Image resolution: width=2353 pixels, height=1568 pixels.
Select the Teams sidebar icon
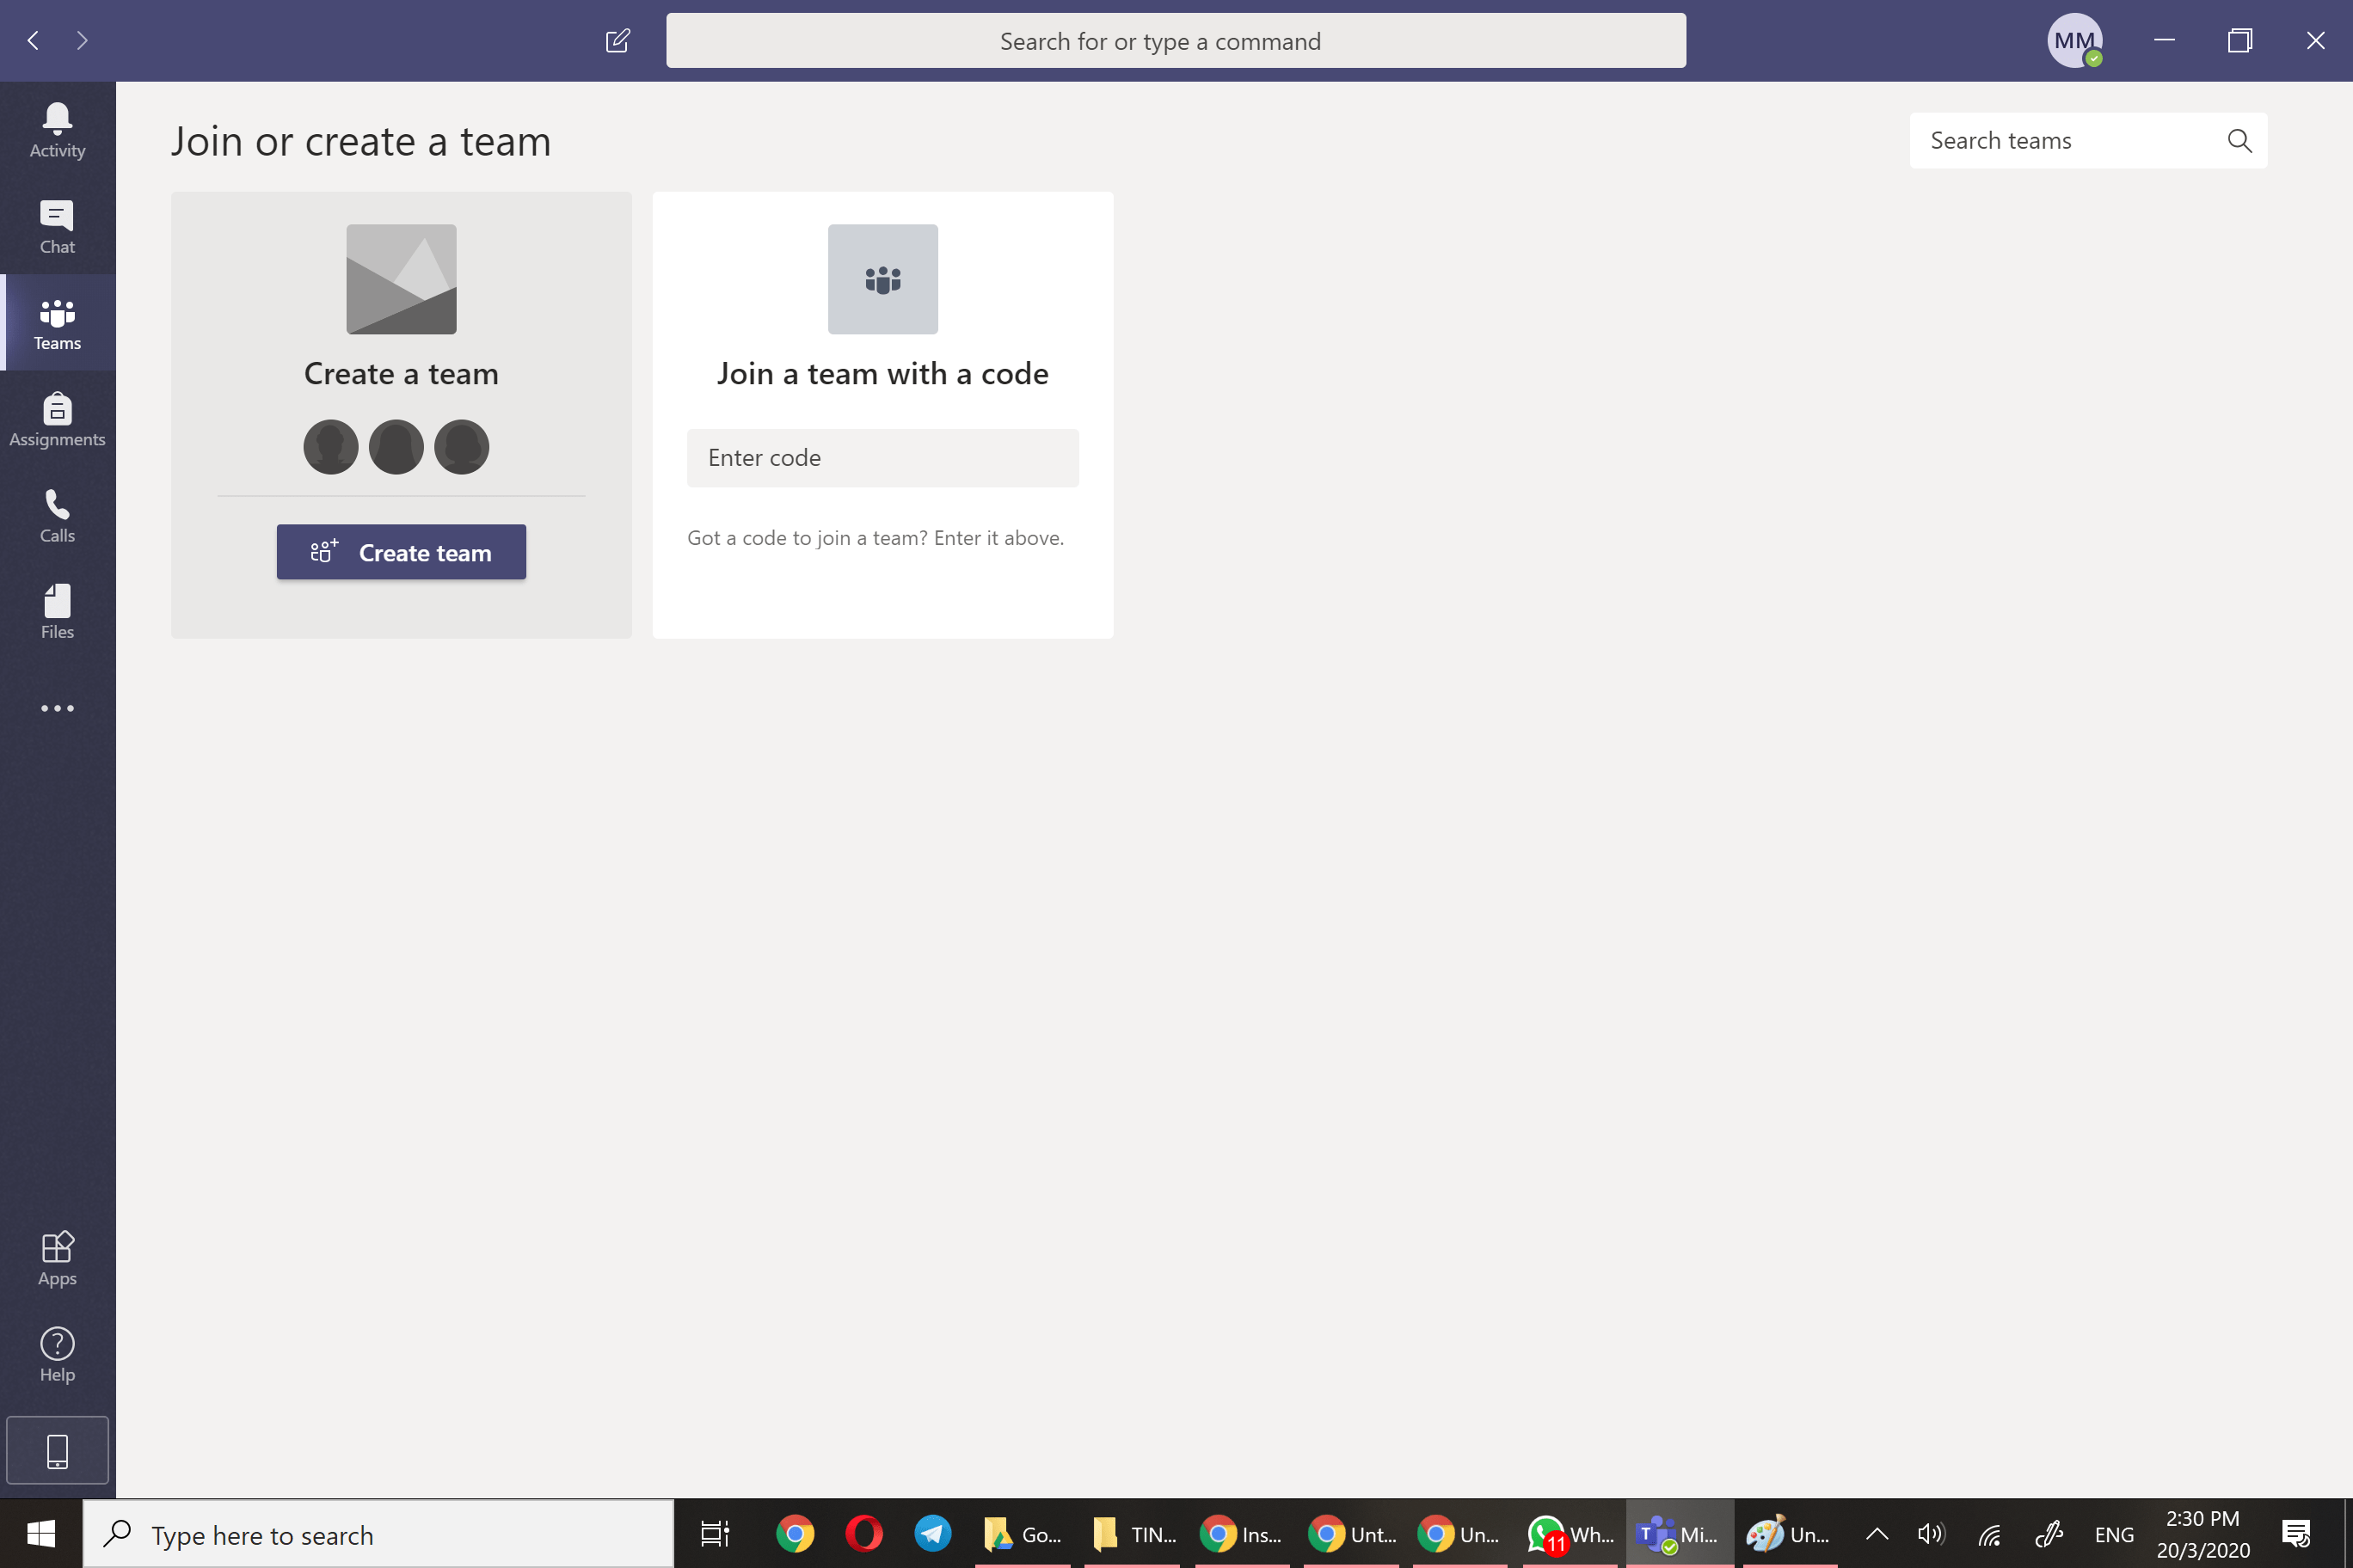click(x=57, y=323)
